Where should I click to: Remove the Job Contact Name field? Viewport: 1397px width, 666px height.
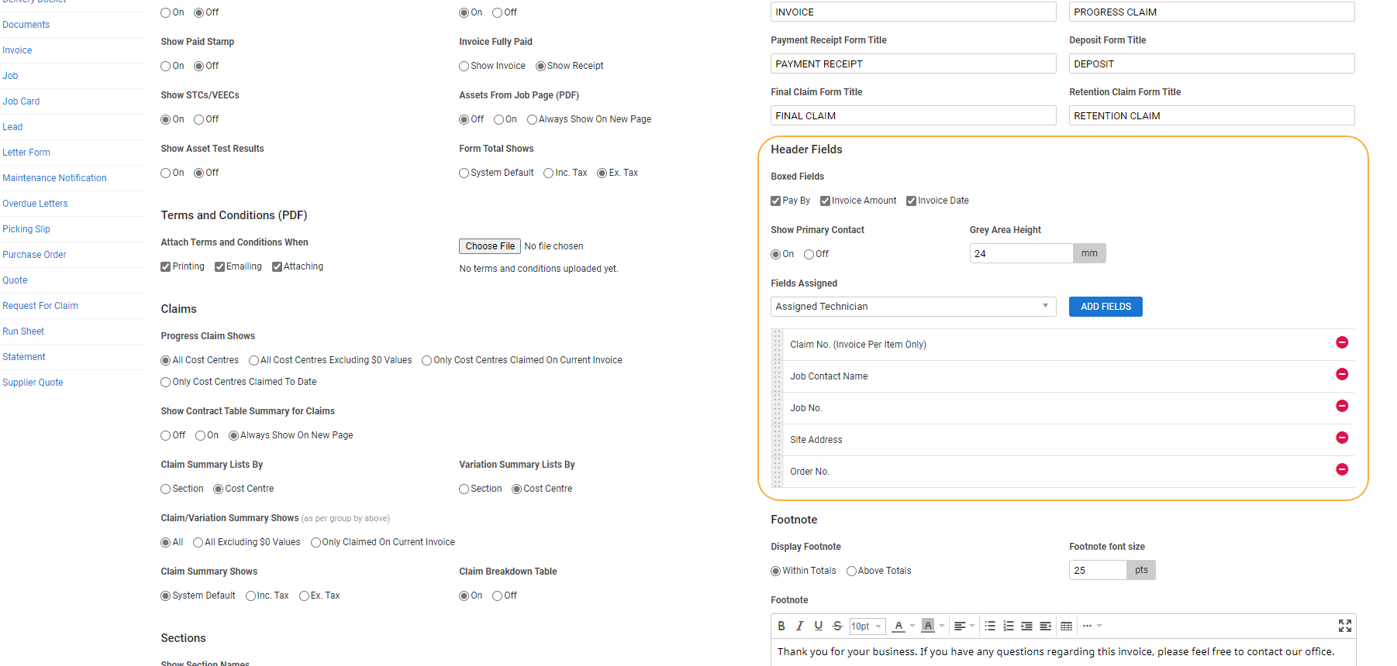(x=1342, y=374)
